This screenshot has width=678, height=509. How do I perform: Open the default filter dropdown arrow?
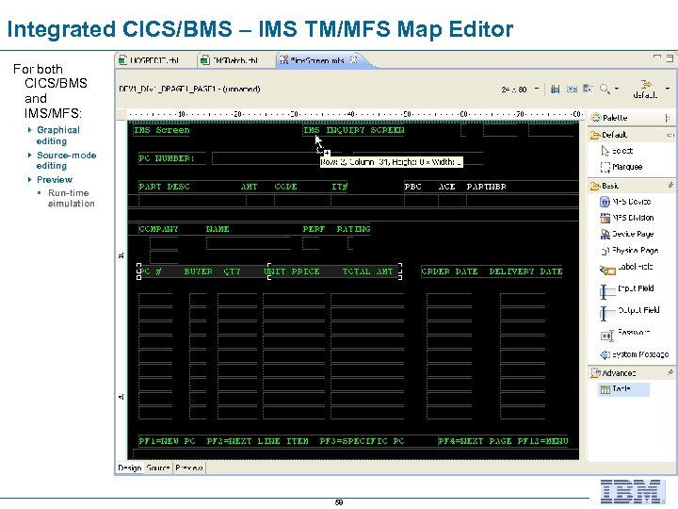pyautogui.click(x=668, y=89)
